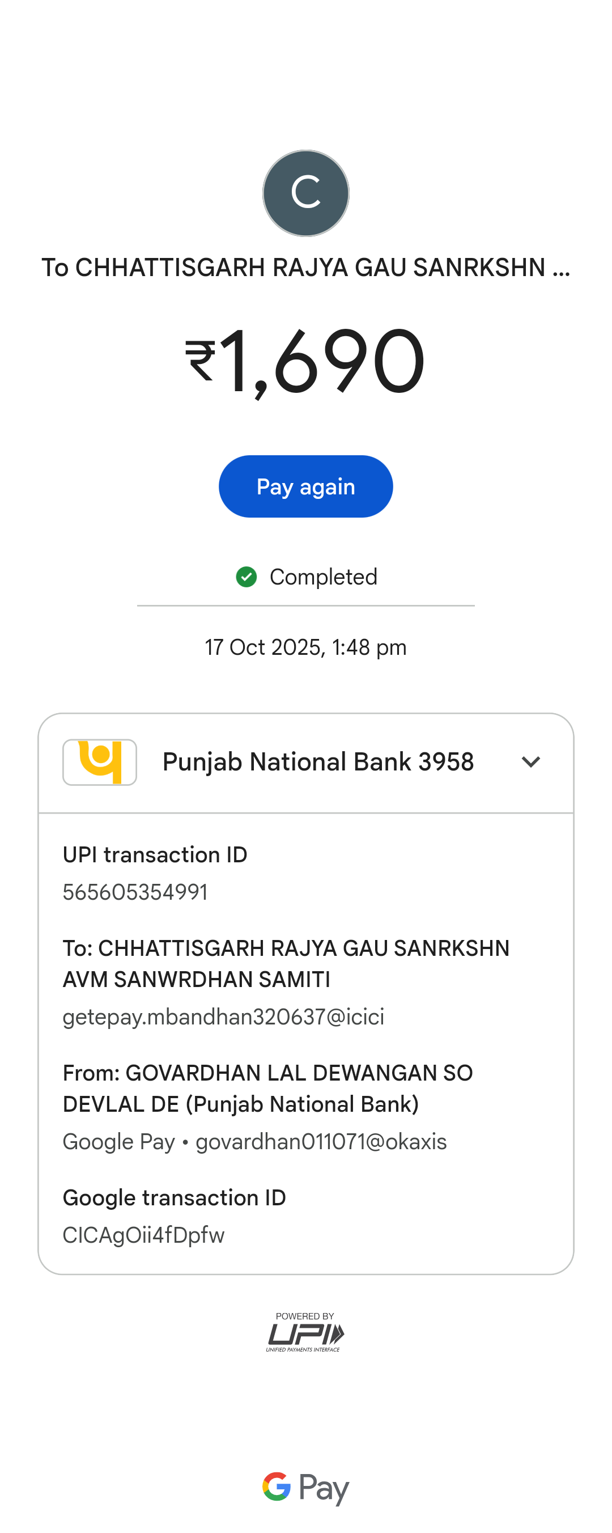
Task: Click the Punjab National Bank logo
Action: point(100,762)
